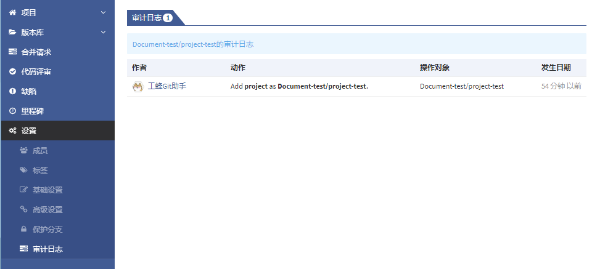The image size is (592, 269).
Task: Open 工蜂Git助手 author profile link
Action: 167,86
